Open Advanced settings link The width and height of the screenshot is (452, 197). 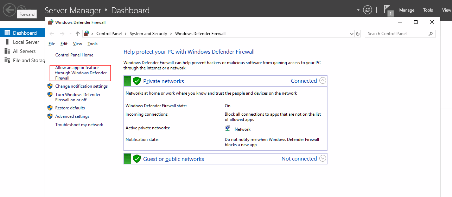click(x=72, y=116)
